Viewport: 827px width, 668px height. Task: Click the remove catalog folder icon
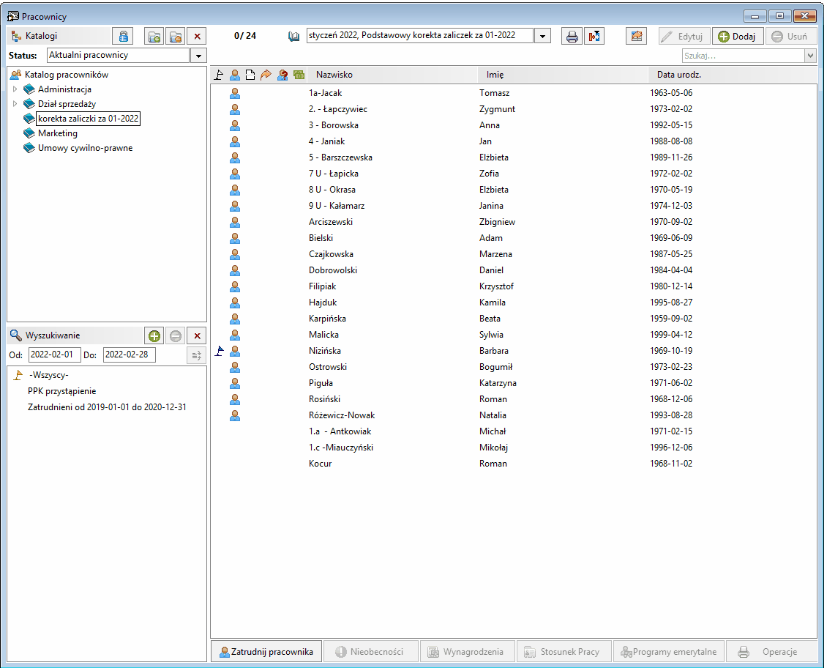[175, 37]
